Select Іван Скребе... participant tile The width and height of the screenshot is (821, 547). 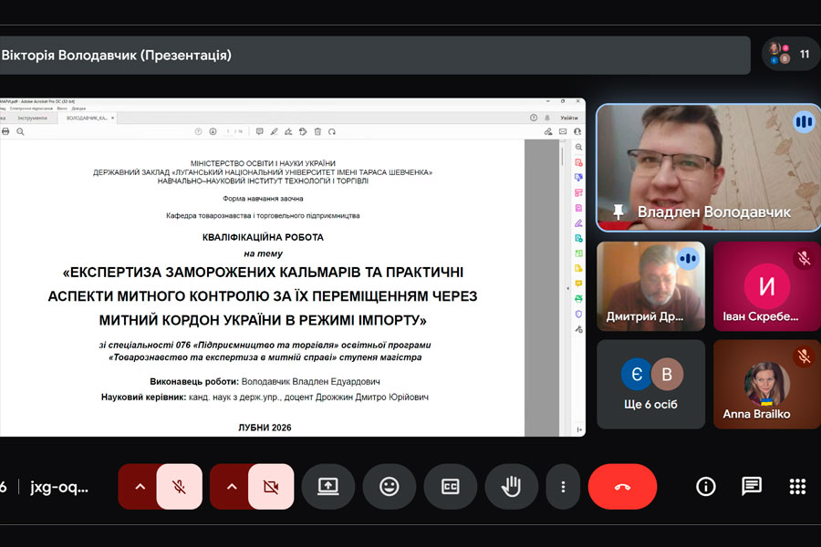coord(766,285)
